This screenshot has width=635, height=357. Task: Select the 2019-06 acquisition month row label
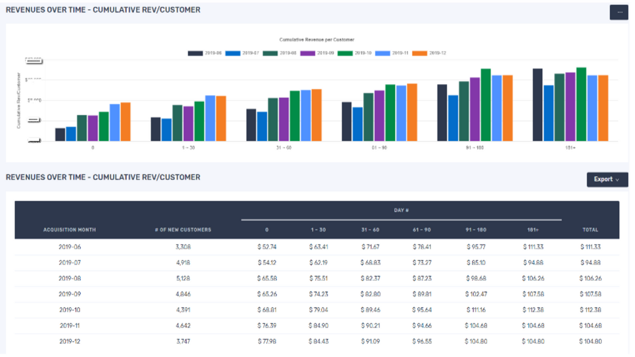tap(69, 247)
